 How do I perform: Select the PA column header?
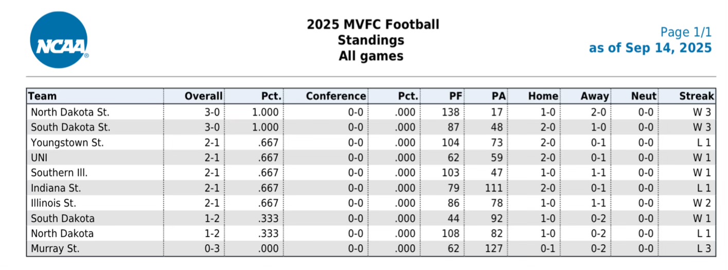[499, 96]
